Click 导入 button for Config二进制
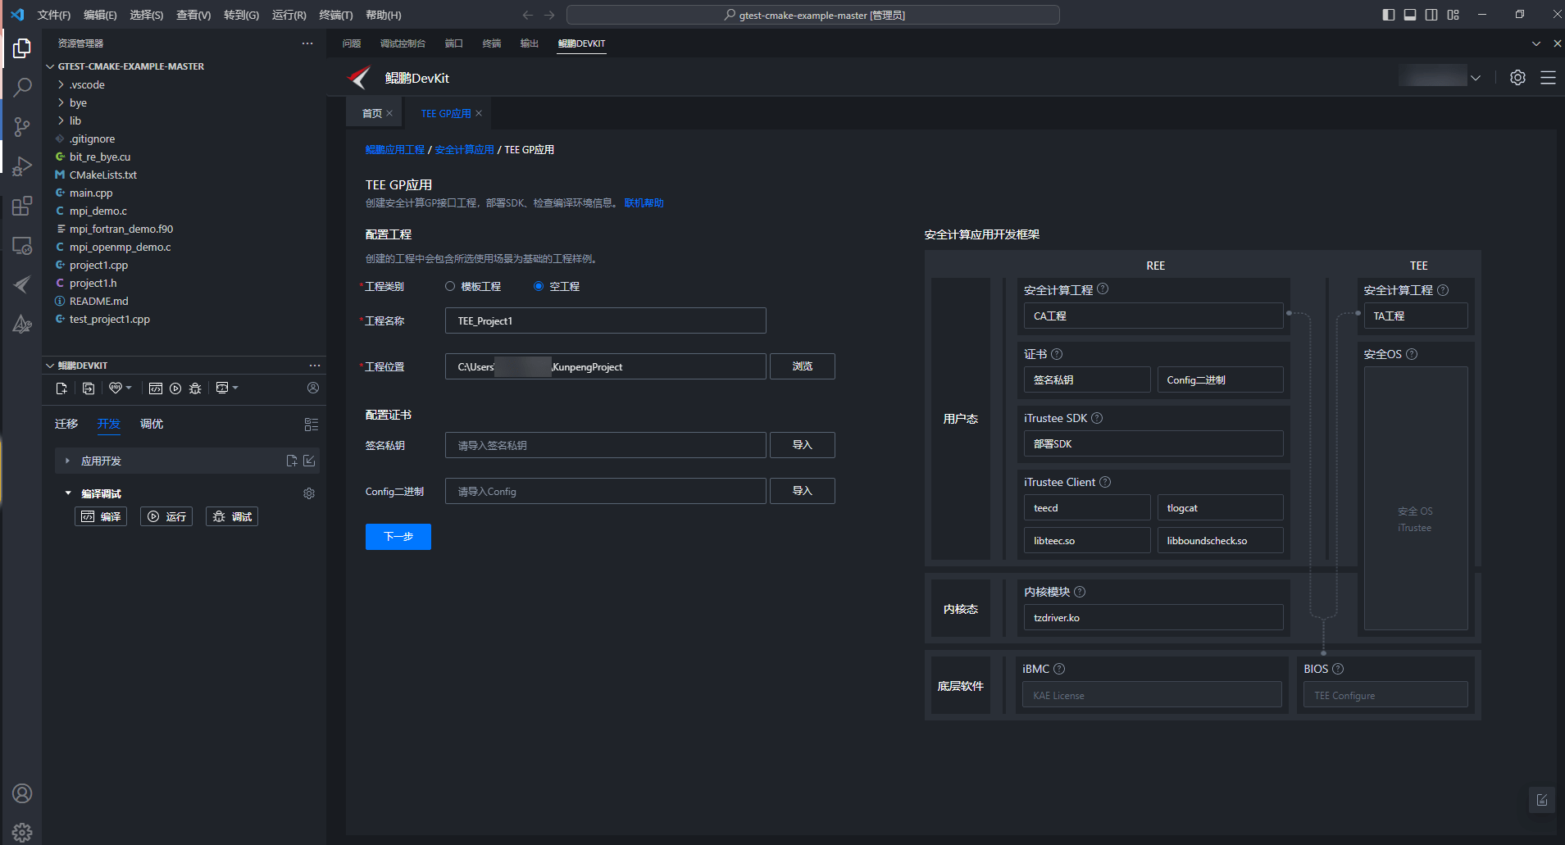 [803, 491]
